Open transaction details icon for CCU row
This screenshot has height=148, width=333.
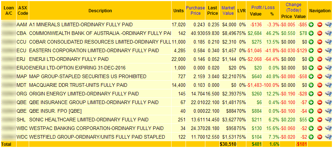click(328, 42)
